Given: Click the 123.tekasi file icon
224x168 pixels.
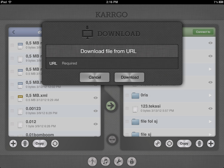Looking at the screenshot, I should [135, 109].
